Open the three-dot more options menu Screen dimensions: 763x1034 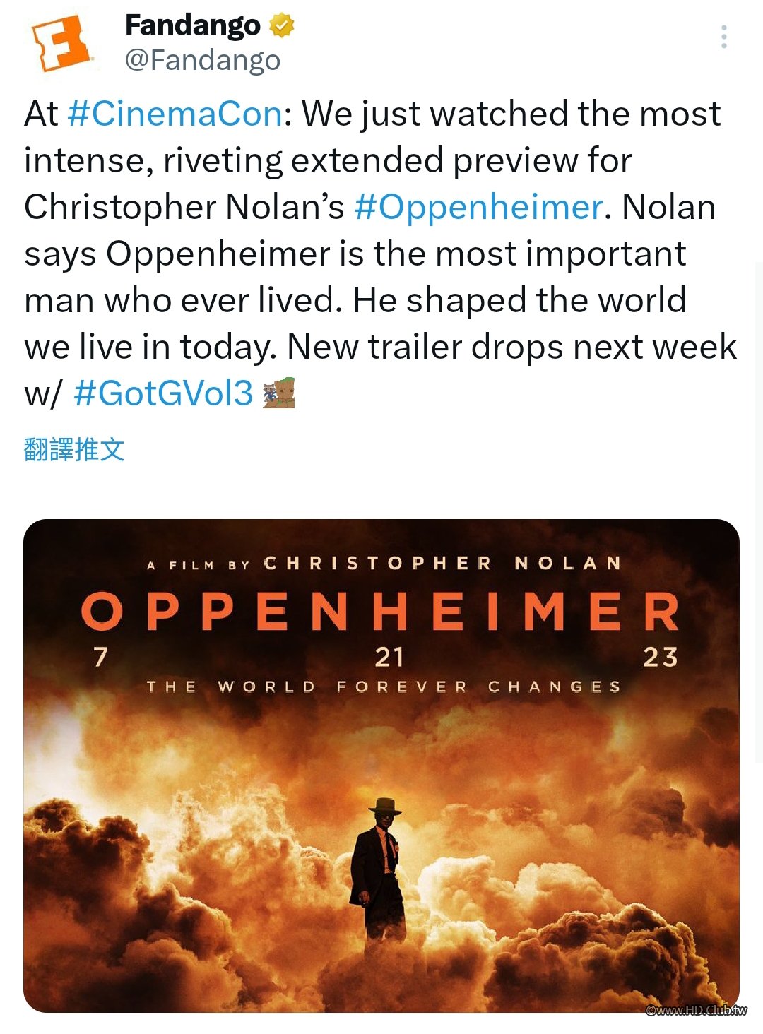pos(724,37)
